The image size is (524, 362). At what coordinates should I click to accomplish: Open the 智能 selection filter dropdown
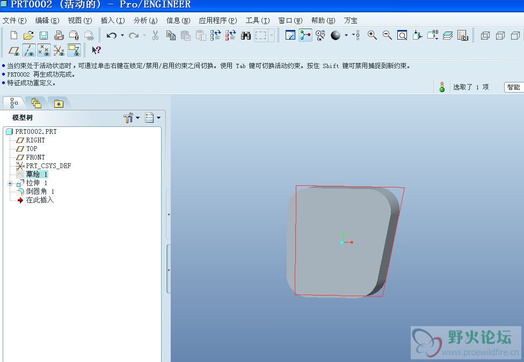click(514, 87)
